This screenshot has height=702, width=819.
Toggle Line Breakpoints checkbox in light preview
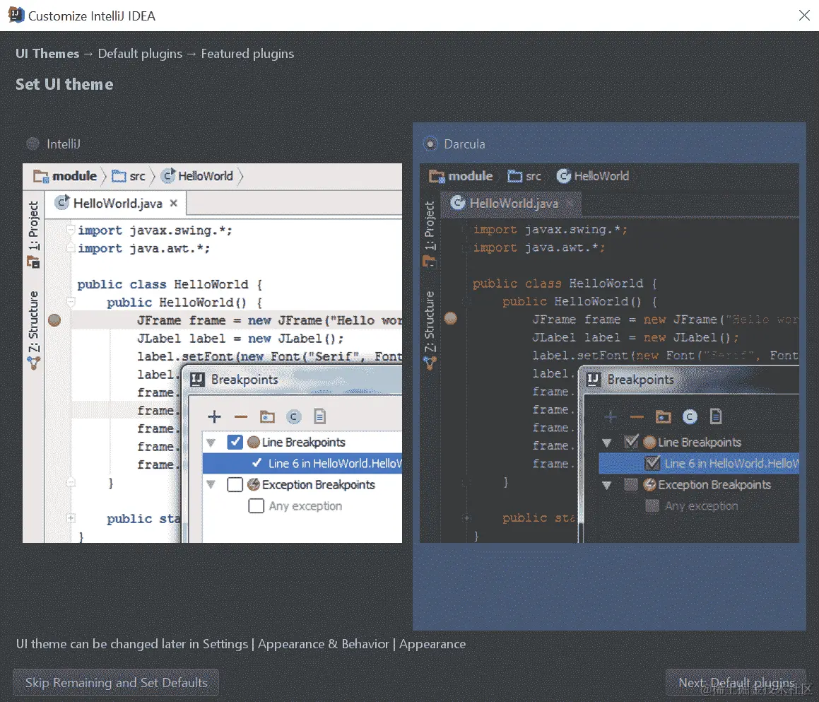click(x=235, y=443)
